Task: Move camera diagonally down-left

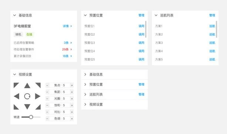Action: click(16, 107)
